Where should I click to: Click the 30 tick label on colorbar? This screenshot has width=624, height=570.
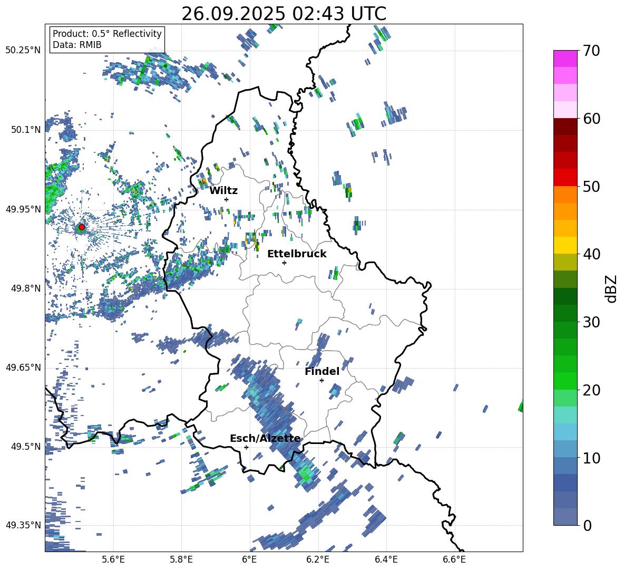point(592,322)
